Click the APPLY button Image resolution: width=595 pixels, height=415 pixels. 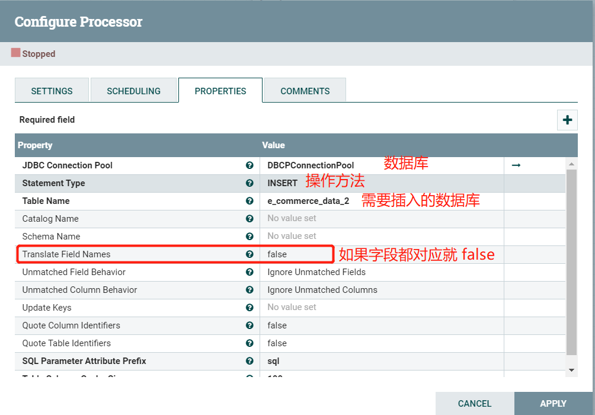[x=552, y=403]
